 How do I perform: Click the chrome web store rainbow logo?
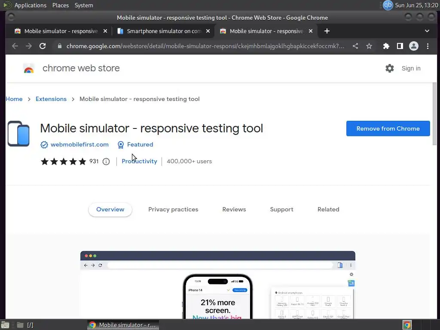tap(29, 68)
